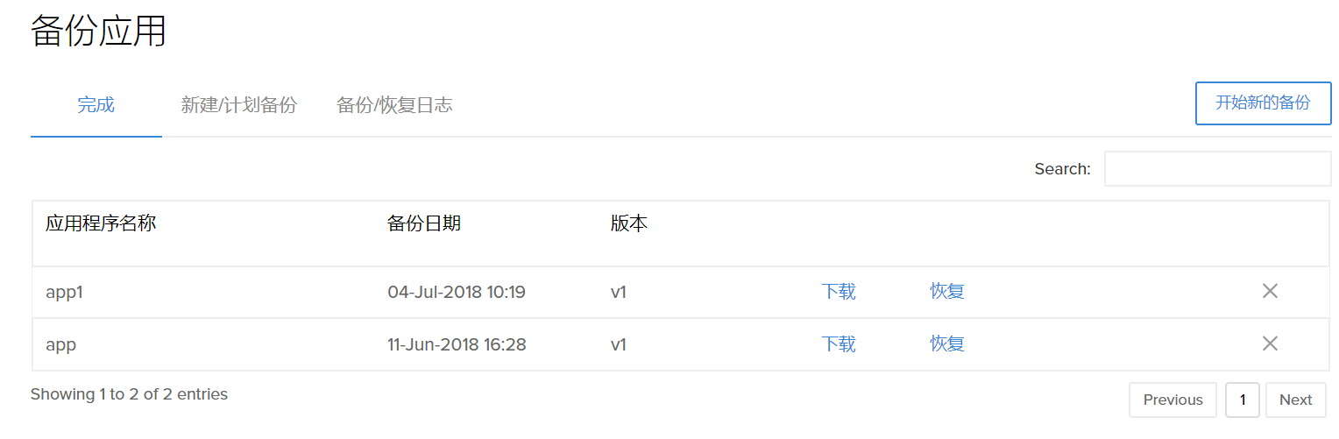Screen dimensions: 1339x439
Task: Select page 1 in pagination
Action: pos(1242,400)
